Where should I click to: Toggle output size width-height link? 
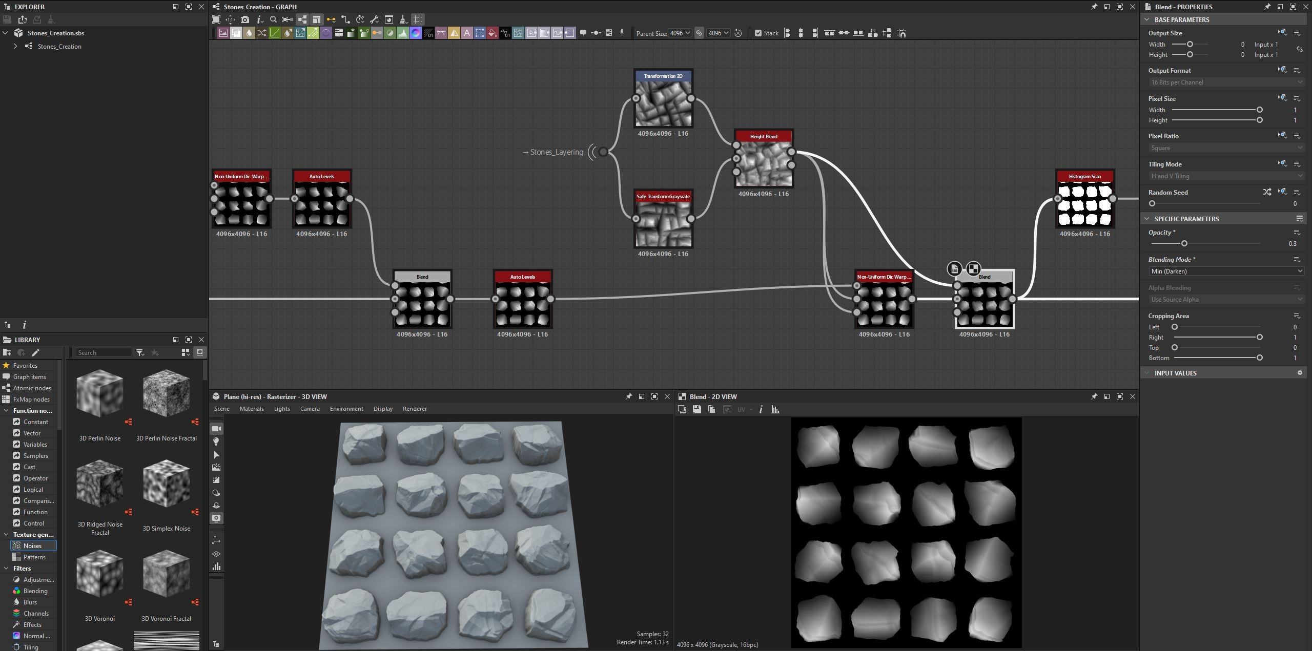pyautogui.click(x=1299, y=50)
